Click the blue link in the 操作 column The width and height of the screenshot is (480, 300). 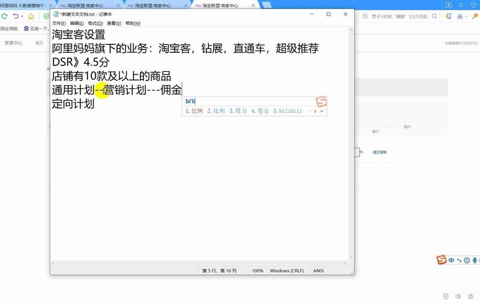pyautogui.click(x=380, y=152)
